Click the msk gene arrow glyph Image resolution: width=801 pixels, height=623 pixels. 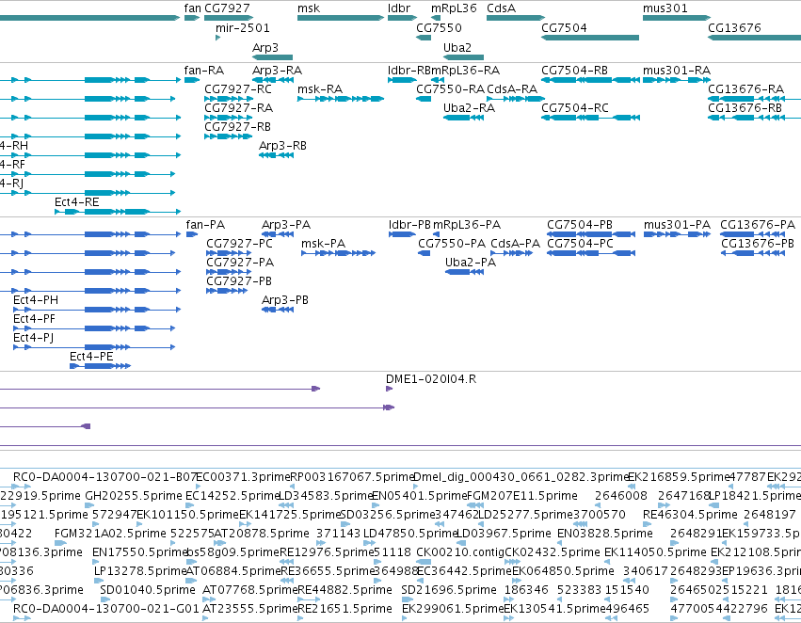click(x=341, y=18)
